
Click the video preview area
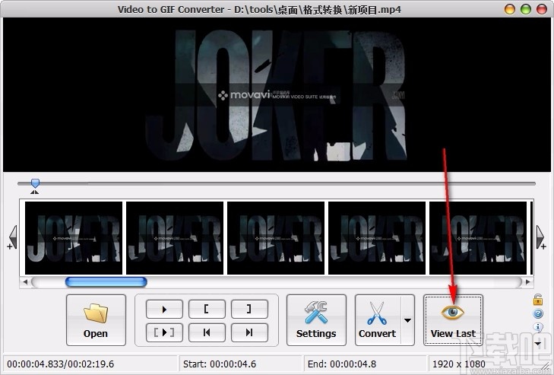click(277, 95)
